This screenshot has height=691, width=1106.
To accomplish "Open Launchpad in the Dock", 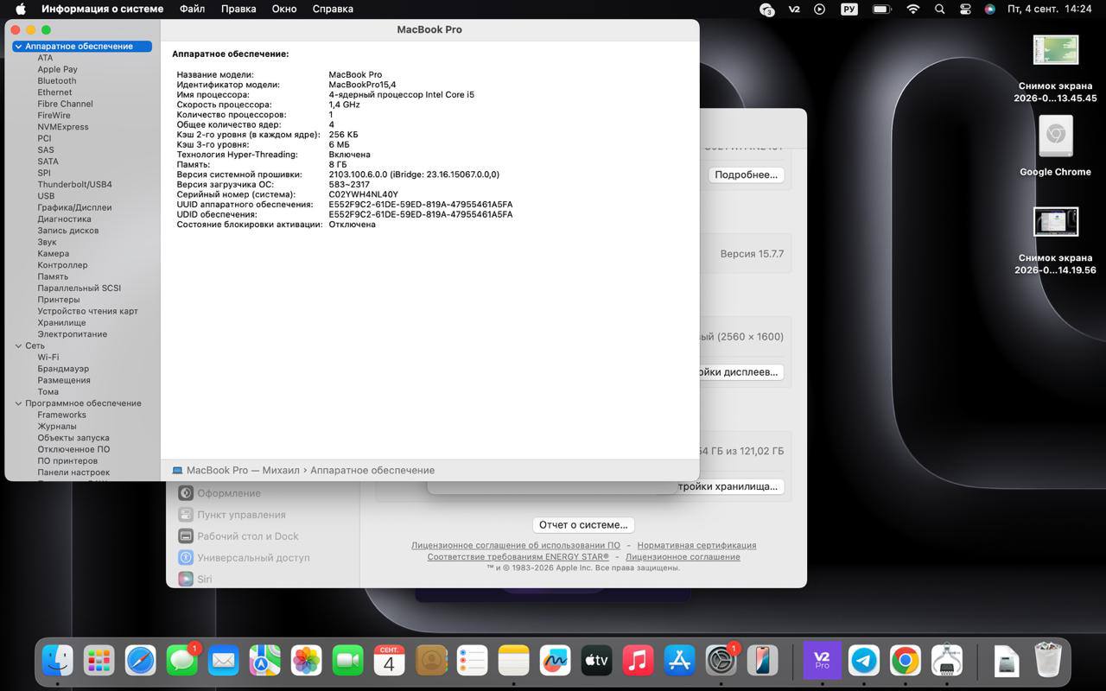I will click(x=99, y=661).
